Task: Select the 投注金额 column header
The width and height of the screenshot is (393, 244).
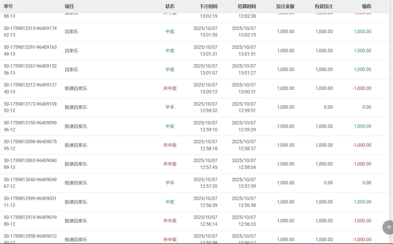Action: point(285,6)
